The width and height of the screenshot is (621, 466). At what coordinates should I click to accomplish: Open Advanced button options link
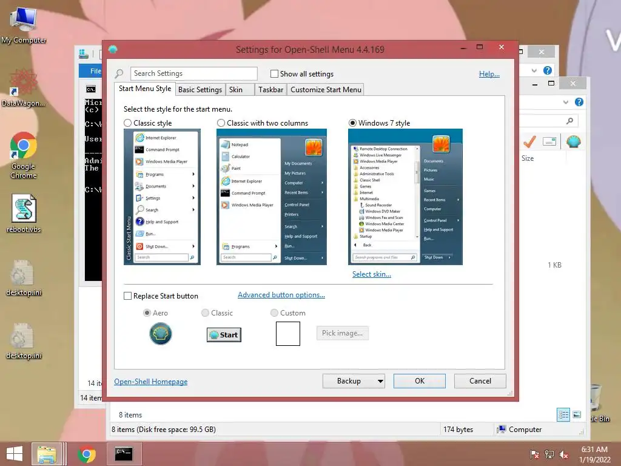(x=281, y=295)
